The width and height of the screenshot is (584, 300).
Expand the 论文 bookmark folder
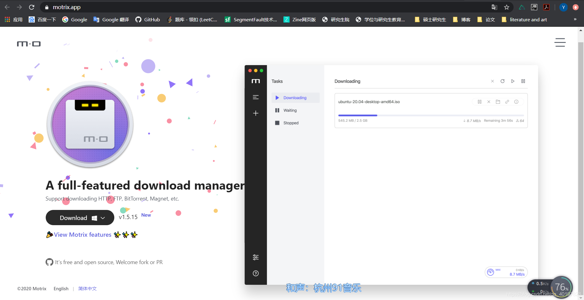point(486,19)
